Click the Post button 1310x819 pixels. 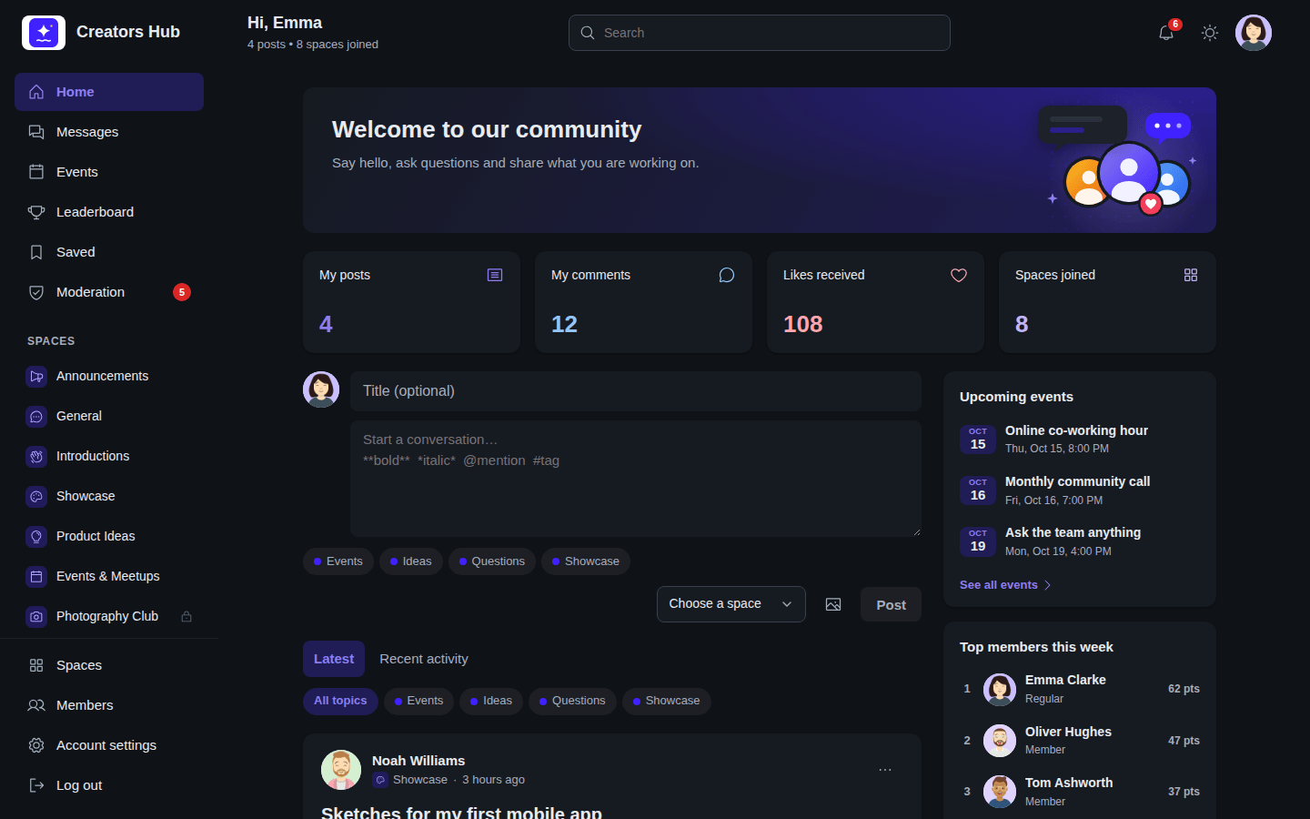[x=891, y=604]
